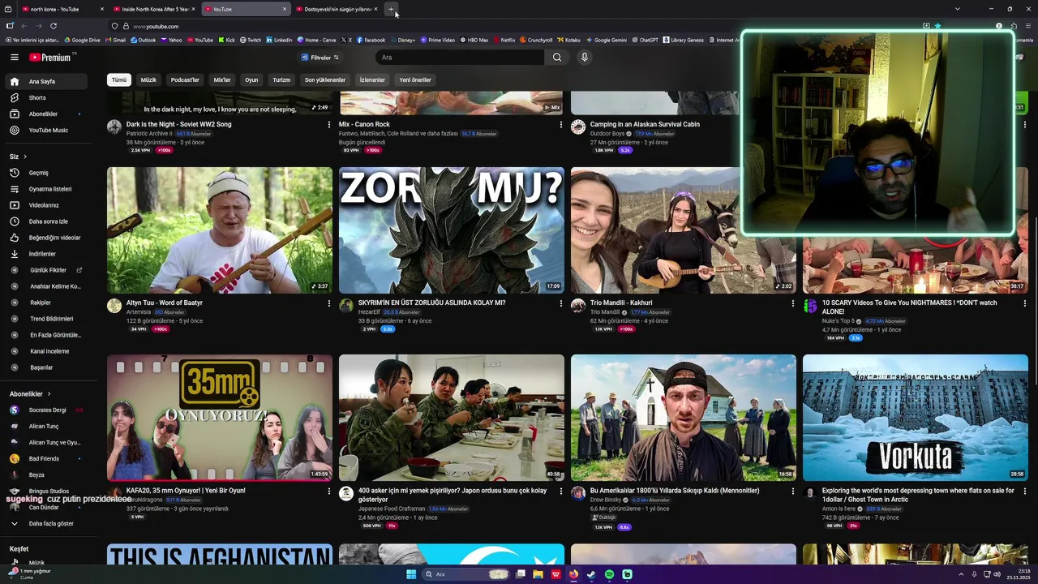Open HezarElf channel link
The image size is (1038, 584).
point(369,312)
